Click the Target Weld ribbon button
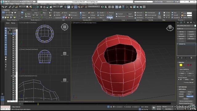The width and height of the screenshot is (197, 111). click(110, 18)
